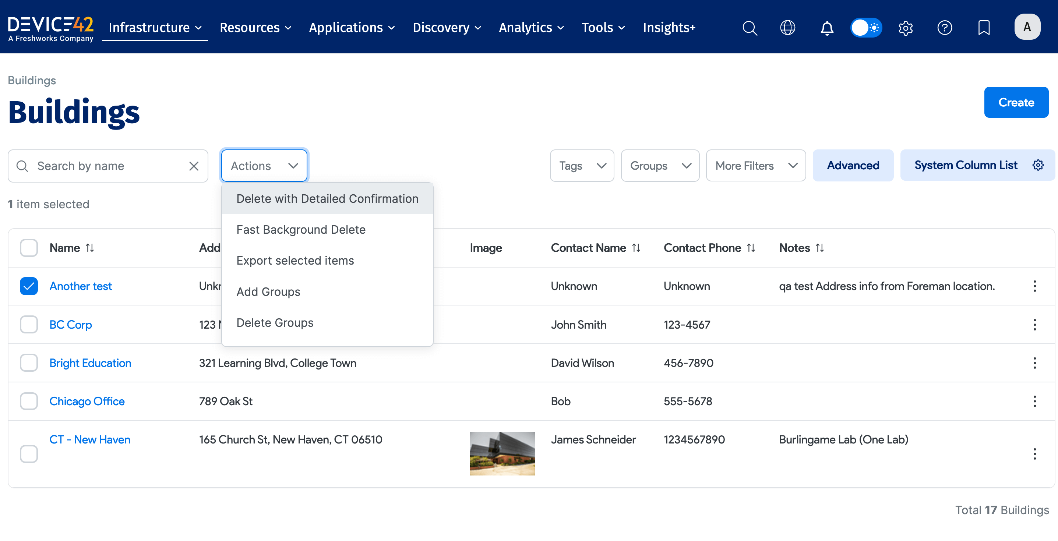Uncheck the Another test row checkbox
The image size is (1058, 541).
tap(29, 286)
